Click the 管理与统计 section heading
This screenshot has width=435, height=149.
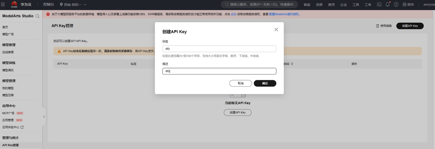pos(11,138)
